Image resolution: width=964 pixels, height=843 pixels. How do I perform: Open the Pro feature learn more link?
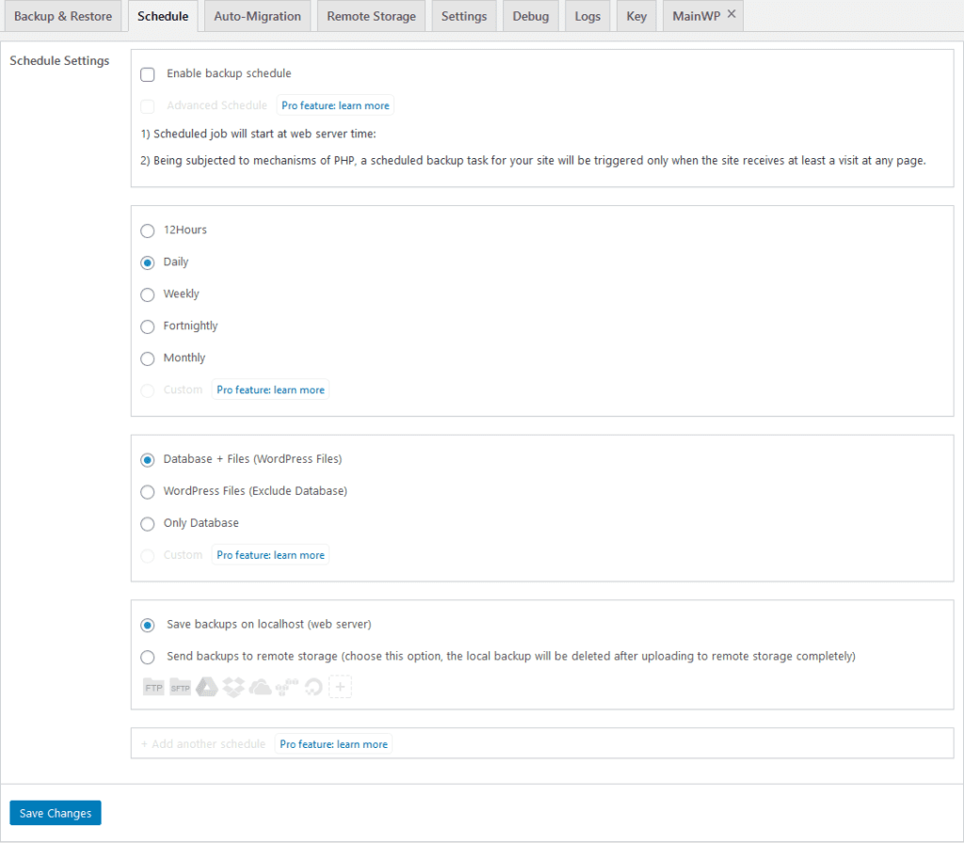pyautogui.click(x=335, y=106)
